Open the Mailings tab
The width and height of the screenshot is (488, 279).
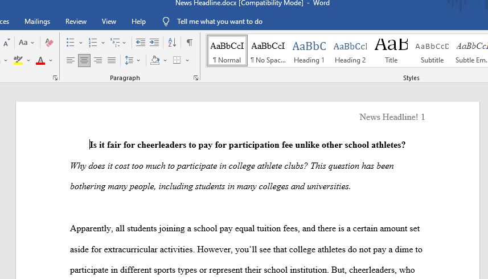38,22
